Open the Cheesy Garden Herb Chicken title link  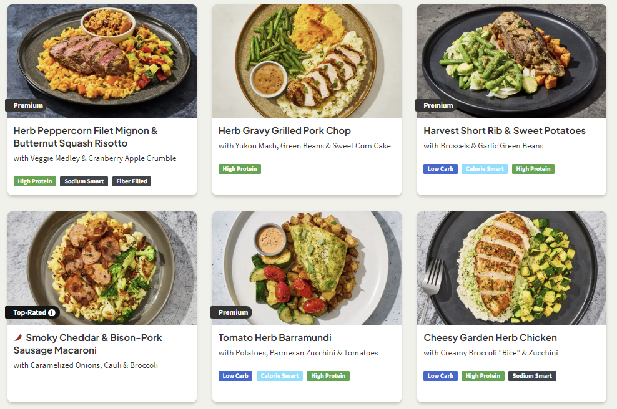coord(490,338)
